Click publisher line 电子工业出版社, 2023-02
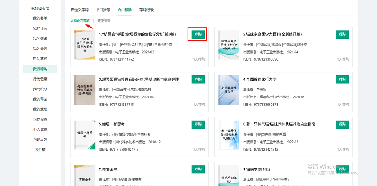The height and width of the screenshot is (186, 377). point(126,52)
